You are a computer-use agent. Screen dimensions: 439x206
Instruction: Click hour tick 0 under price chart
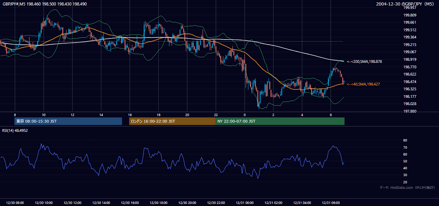[245, 115]
